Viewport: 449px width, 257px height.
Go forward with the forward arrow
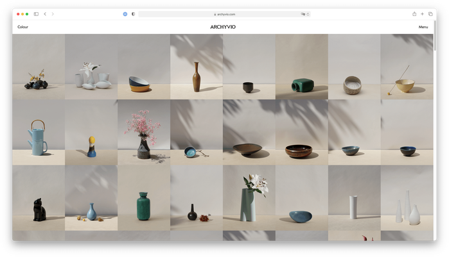[x=53, y=14]
